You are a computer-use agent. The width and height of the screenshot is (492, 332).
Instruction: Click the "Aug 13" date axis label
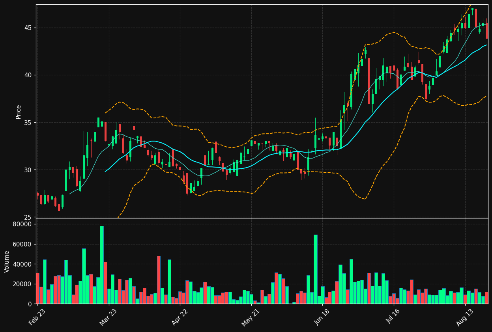tap(464, 317)
